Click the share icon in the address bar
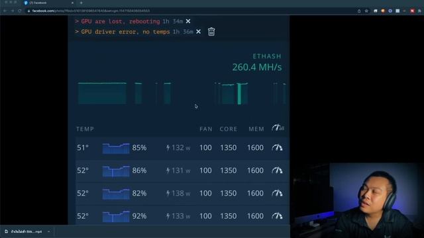 click(x=359, y=11)
